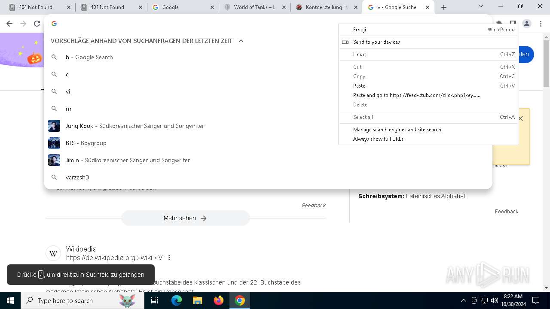
Task: Collapse the recent suggestions chevron
Action: (241, 41)
